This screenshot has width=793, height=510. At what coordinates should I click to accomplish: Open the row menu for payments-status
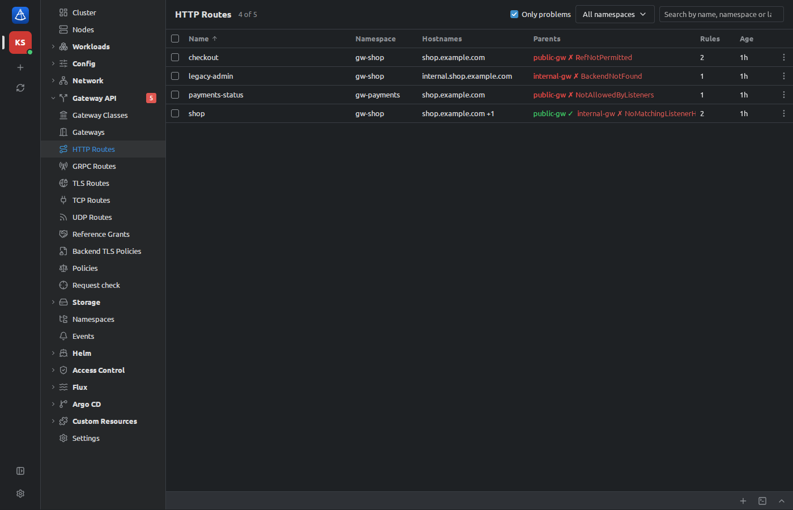tap(783, 95)
